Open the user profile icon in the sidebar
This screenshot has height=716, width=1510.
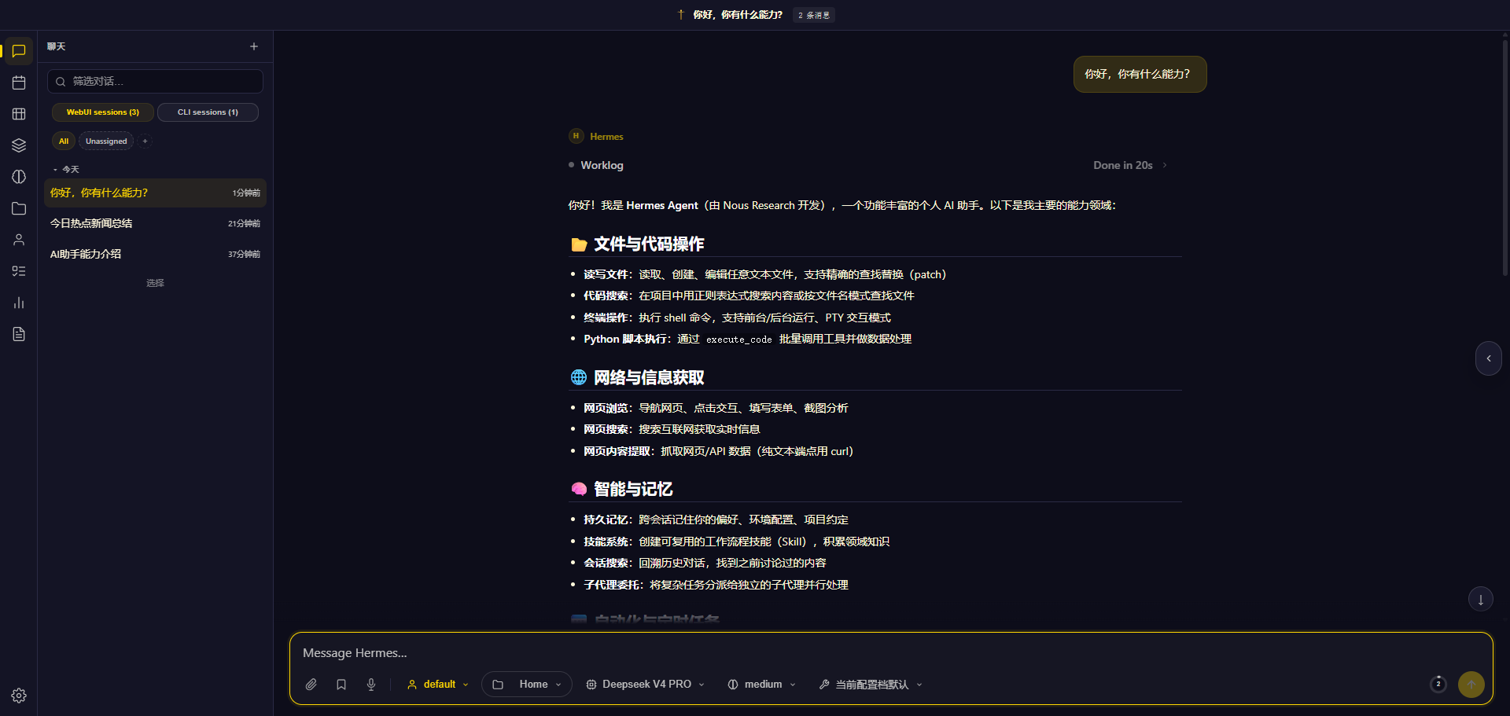coord(19,240)
